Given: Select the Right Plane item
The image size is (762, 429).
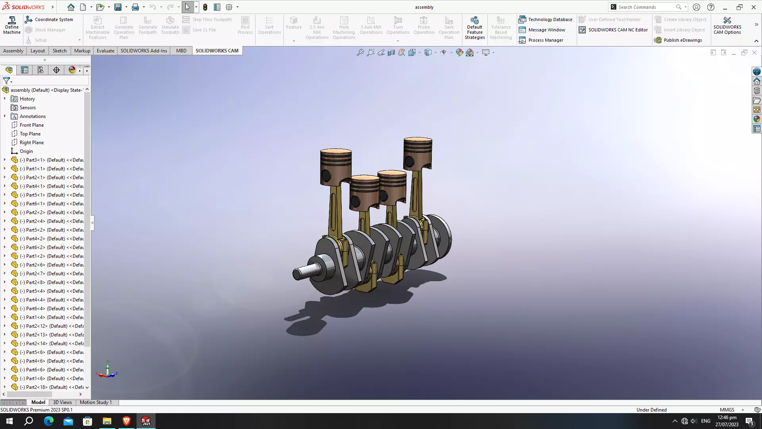Looking at the screenshot, I should (32, 142).
